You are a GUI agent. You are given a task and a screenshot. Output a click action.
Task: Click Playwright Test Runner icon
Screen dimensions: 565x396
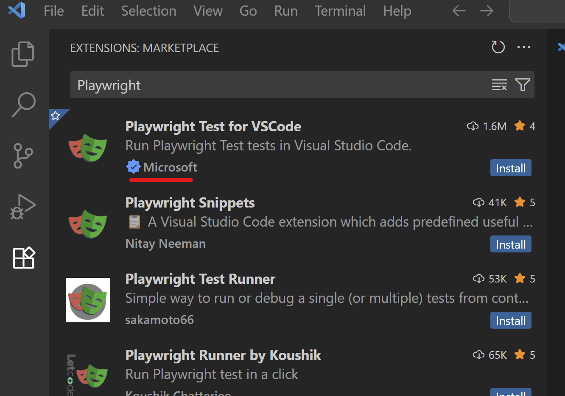coord(88,300)
